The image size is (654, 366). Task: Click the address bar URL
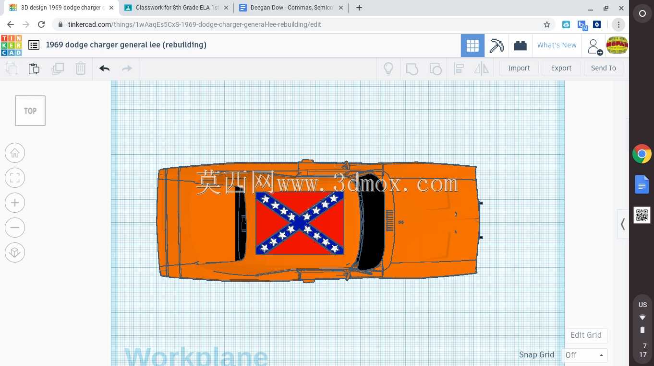[194, 24]
